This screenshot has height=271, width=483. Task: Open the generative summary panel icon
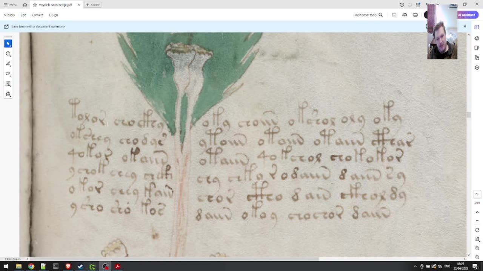(x=477, y=27)
